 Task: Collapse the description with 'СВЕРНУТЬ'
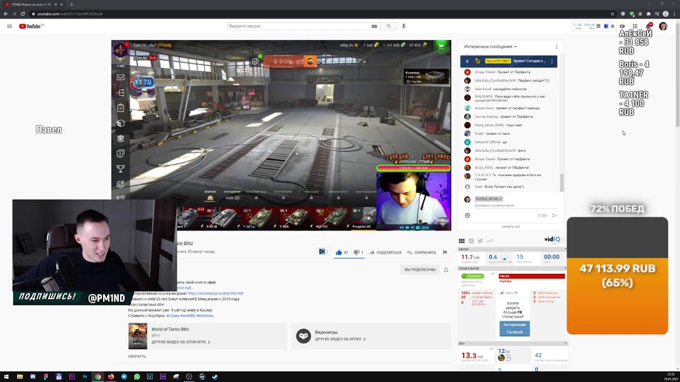[137, 356]
